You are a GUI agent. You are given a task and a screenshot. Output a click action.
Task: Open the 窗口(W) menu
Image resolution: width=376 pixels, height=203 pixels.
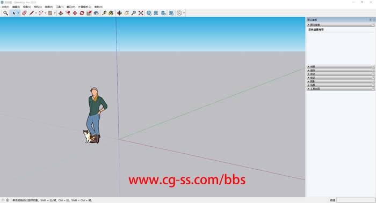71,7
